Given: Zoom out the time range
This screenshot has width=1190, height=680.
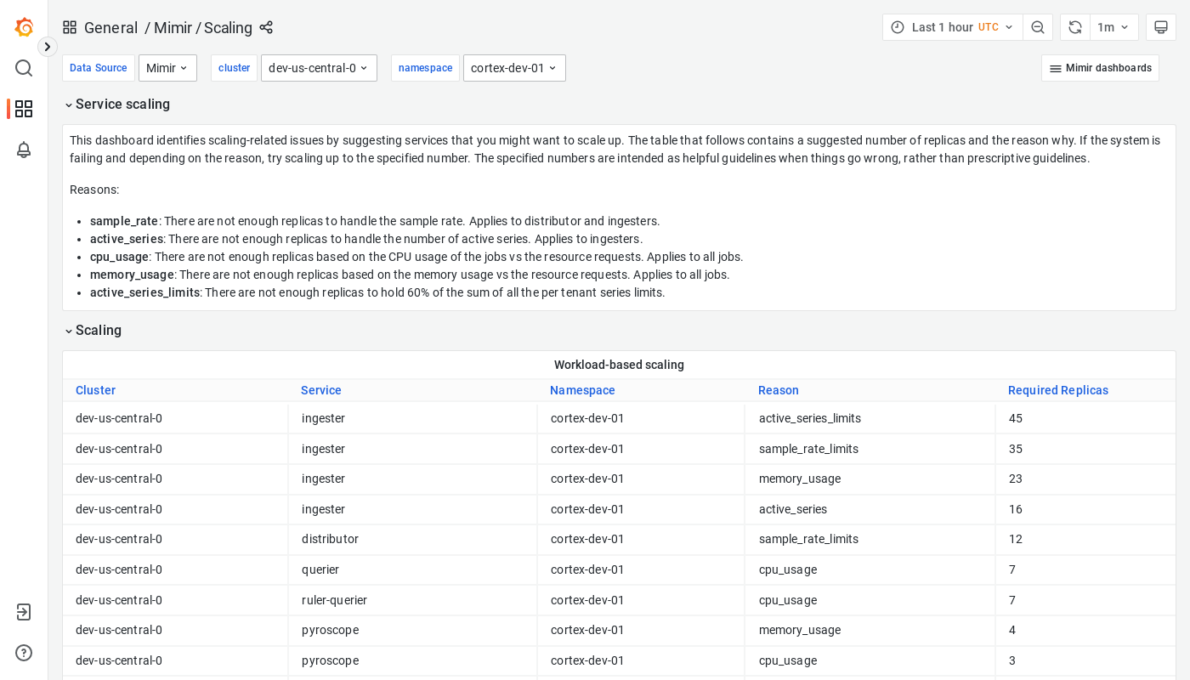Looking at the screenshot, I should (1038, 27).
